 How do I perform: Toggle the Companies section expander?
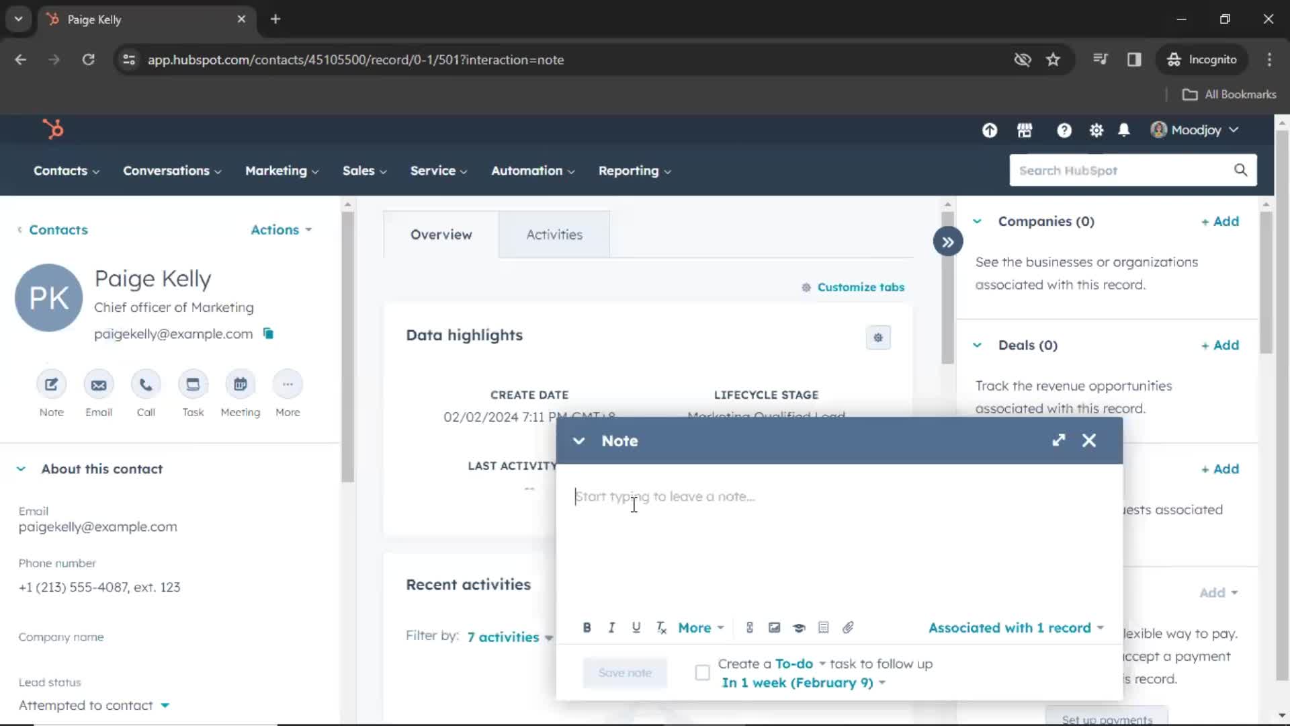(978, 220)
